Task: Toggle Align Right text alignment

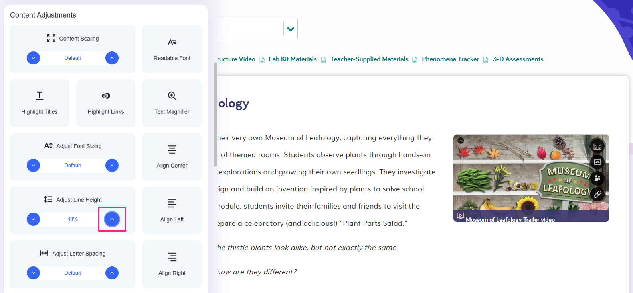Action: coord(172,264)
